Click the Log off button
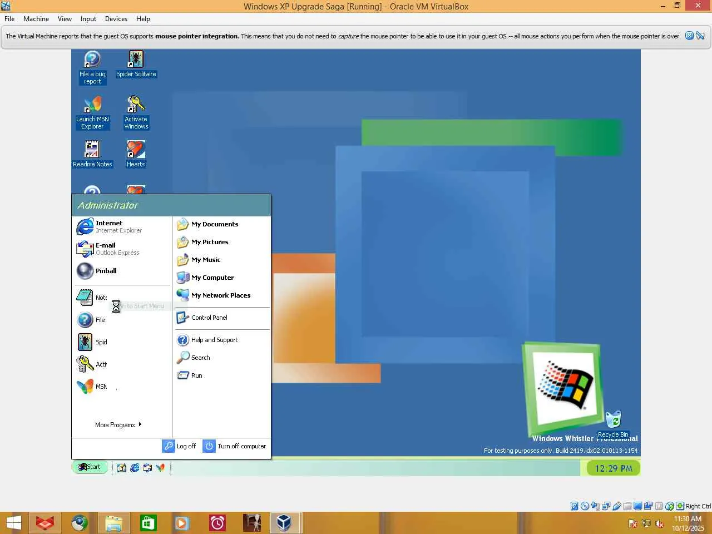The image size is (712, 534). click(179, 446)
